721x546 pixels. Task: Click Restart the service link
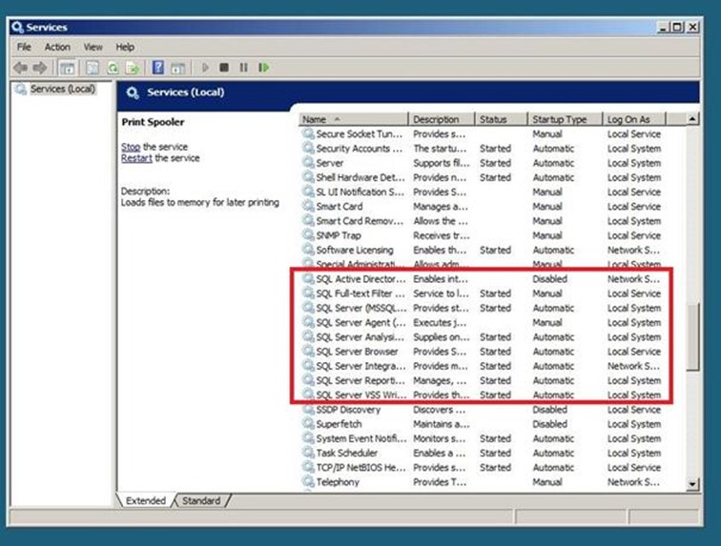(136, 158)
